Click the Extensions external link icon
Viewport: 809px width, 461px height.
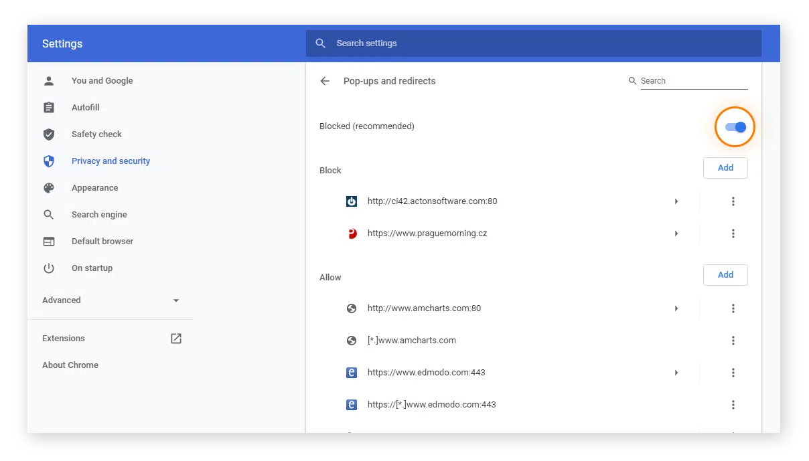pyautogui.click(x=176, y=339)
